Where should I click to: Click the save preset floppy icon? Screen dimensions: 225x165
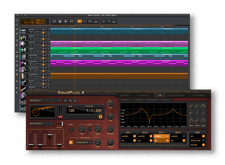point(65,101)
